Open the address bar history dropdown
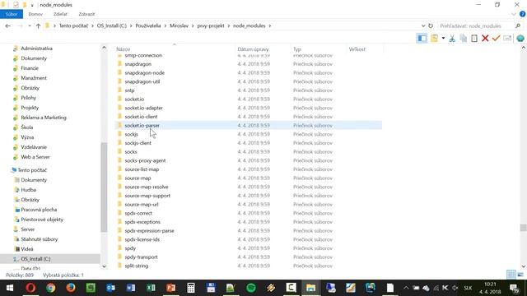The image size is (527, 296). point(423,25)
